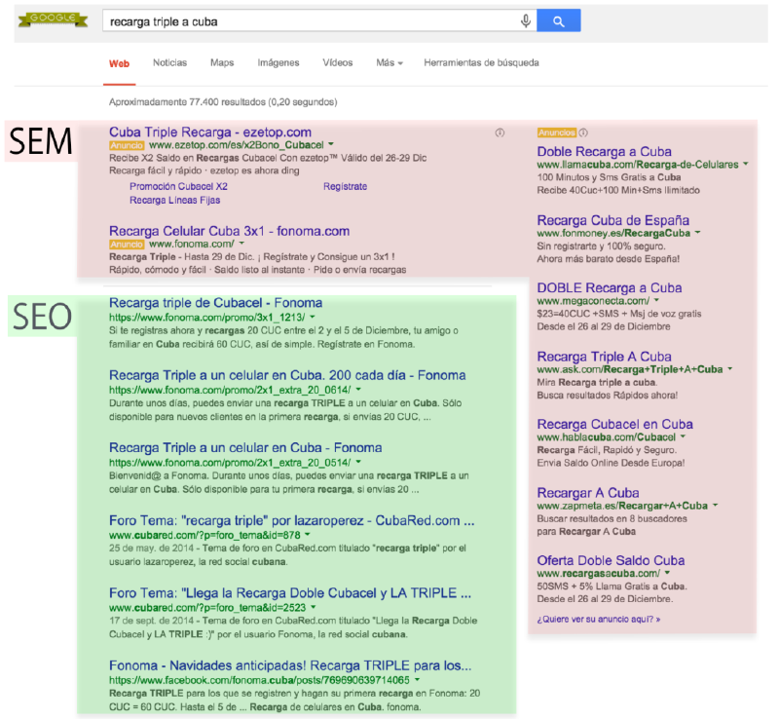Open 'Recarga Cubacel en Cuba' sidebar ad
Image resolution: width=779 pixels, height=719 pixels.
tap(615, 424)
